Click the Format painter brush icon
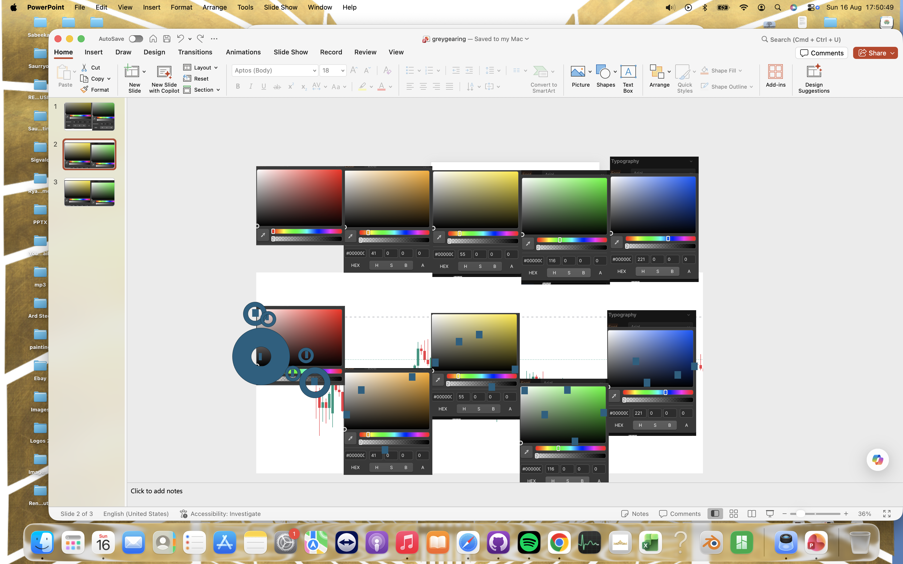The width and height of the screenshot is (903, 564). [85, 90]
